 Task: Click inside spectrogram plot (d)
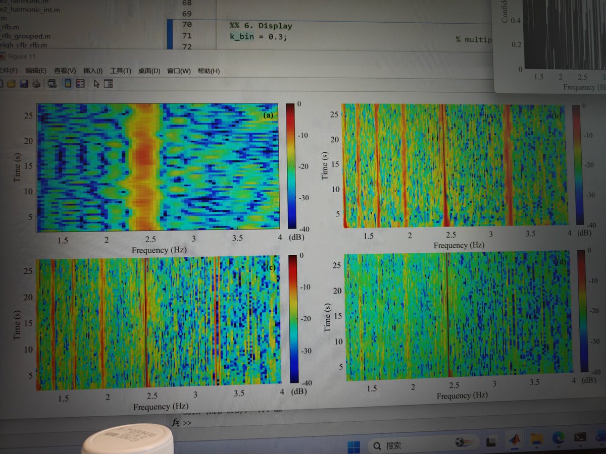click(458, 315)
